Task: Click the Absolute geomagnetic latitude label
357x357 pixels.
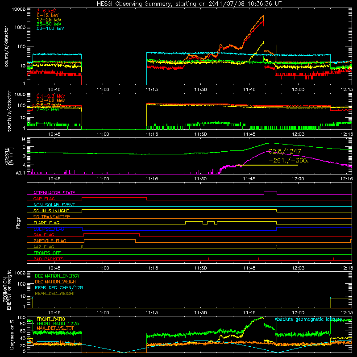Action: click(x=308, y=320)
